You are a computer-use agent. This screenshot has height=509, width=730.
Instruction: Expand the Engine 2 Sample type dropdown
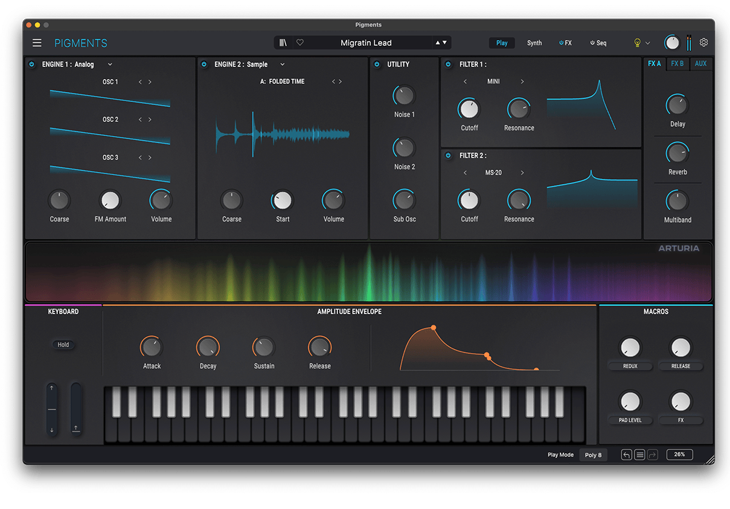coord(282,65)
